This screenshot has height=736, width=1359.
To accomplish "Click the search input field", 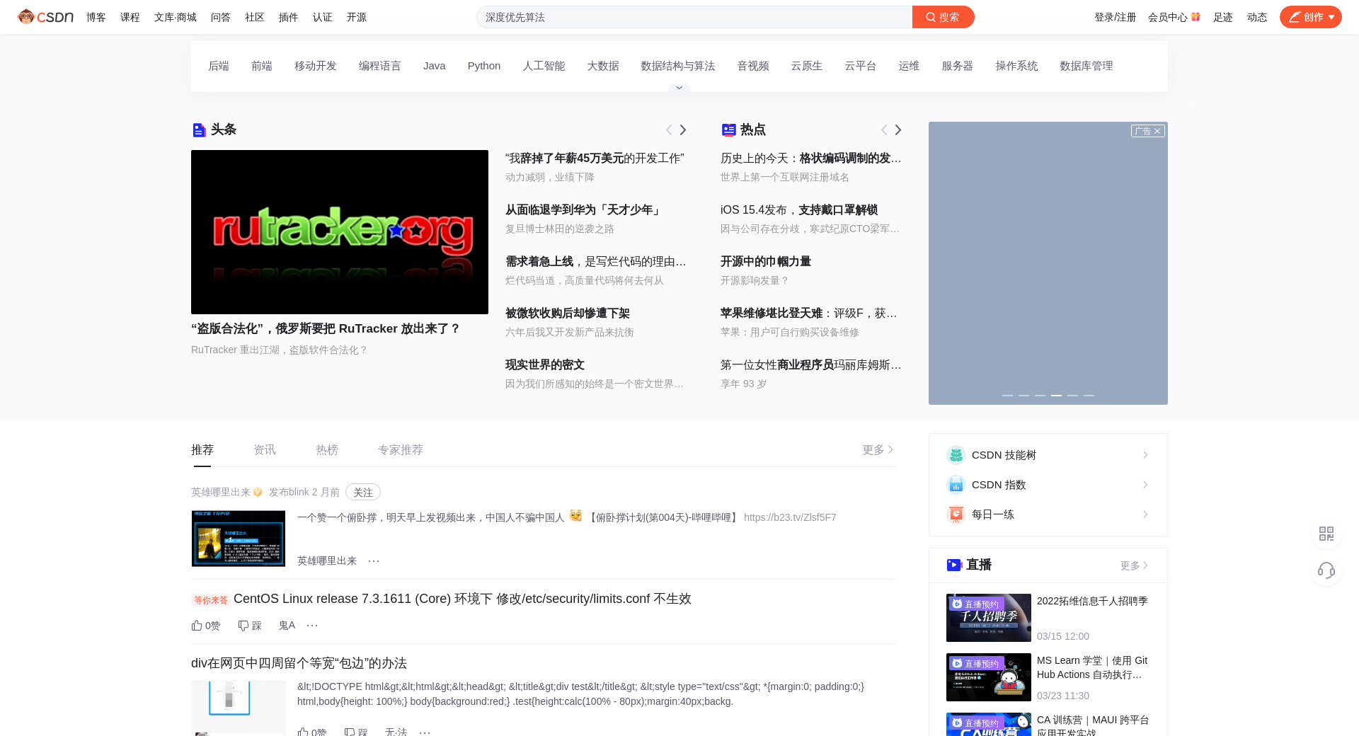I will [x=694, y=17].
